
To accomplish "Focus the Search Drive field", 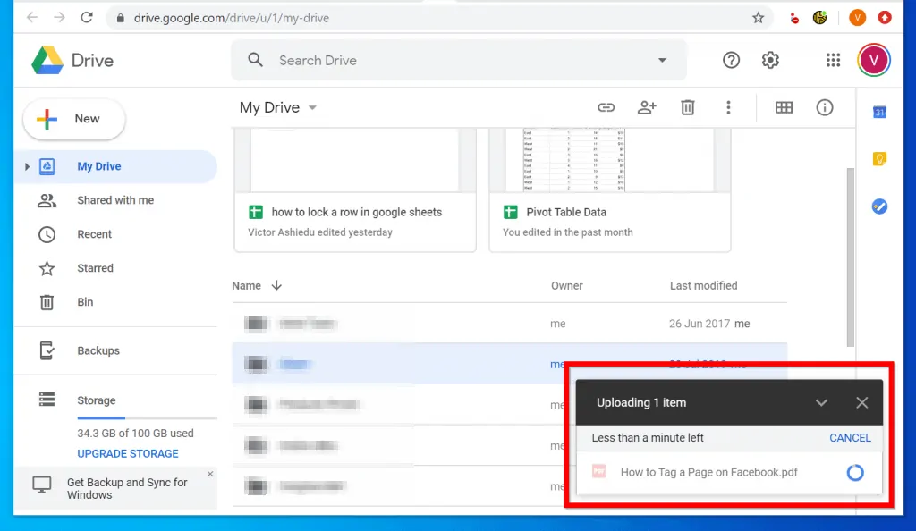I will coord(459,60).
